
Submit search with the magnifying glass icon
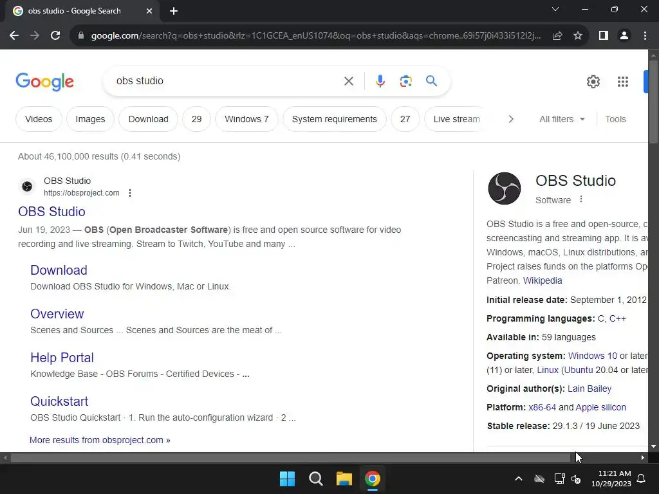pos(431,80)
